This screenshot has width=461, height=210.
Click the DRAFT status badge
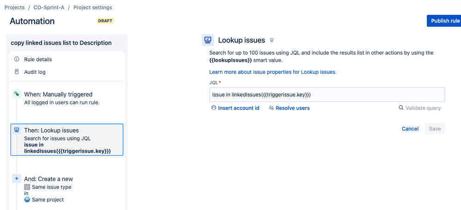point(105,21)
